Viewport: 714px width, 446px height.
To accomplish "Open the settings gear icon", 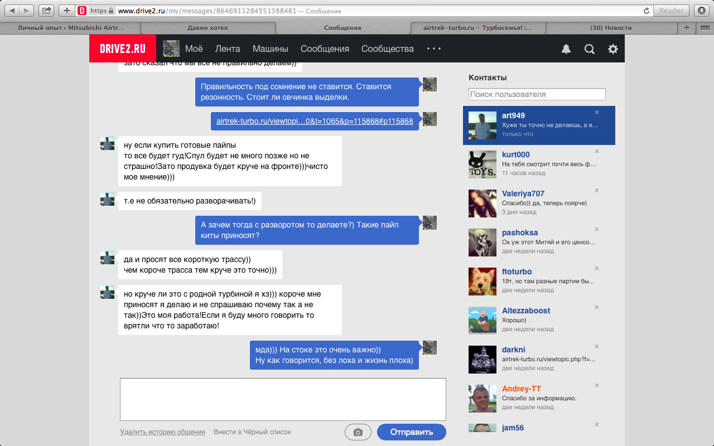I will click(x=612, y=49).
